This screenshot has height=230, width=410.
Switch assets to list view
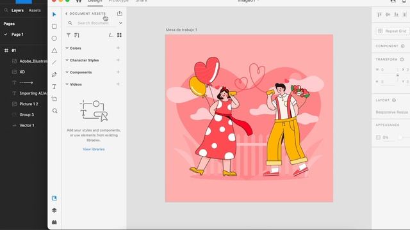point(111,35)
